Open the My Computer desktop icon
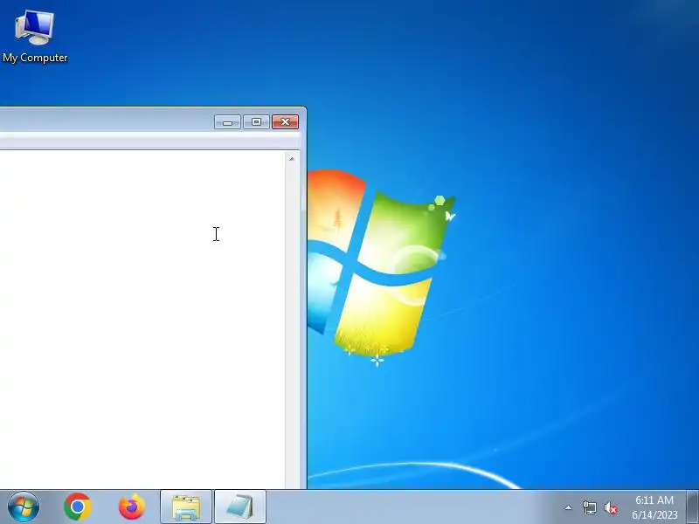 click(35, 37)
